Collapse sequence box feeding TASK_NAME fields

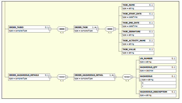tap(115, 29)
